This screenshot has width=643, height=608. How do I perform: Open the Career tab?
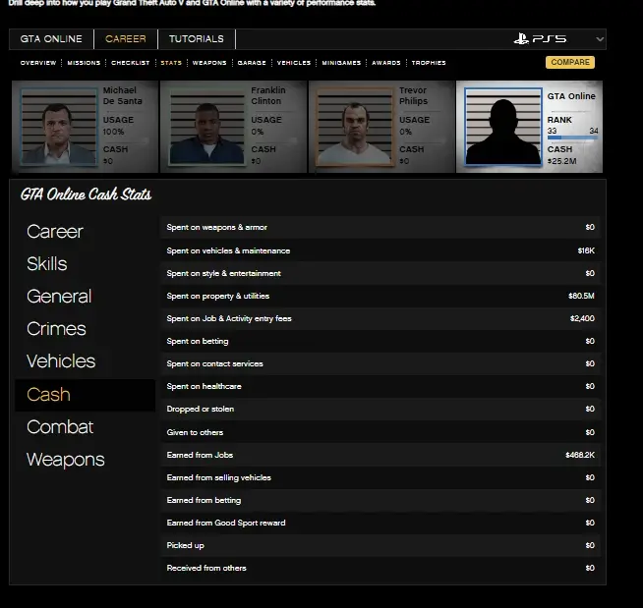(126, 39)
